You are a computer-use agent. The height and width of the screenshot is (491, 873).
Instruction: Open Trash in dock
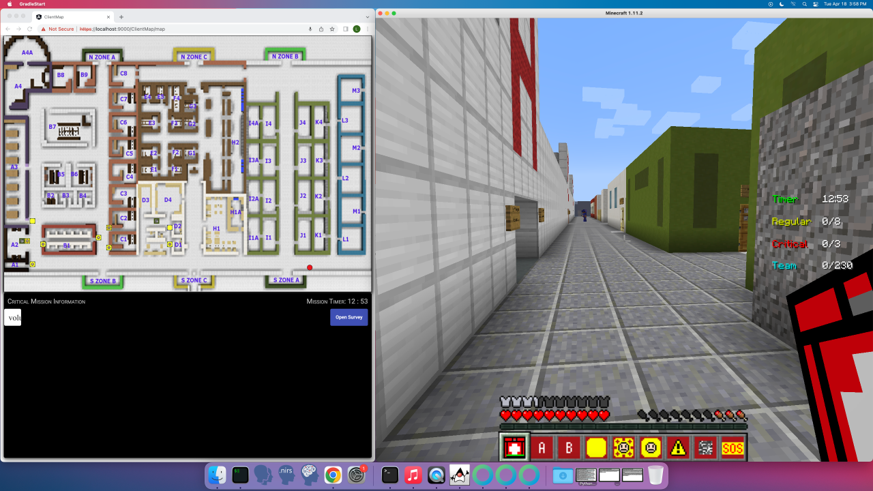pos(655,475)
